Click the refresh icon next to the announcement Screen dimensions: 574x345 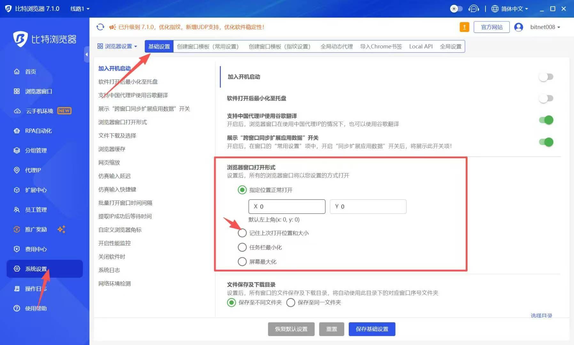pos(100,27)
